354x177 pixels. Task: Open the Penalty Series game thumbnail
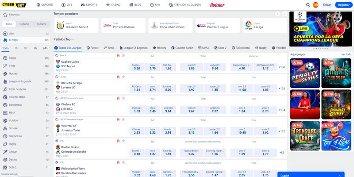(x=304, y=73)
